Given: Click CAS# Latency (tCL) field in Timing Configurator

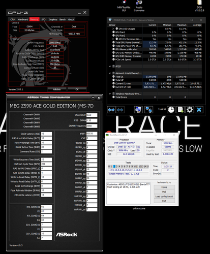Looking at the screenshot, I should point(46,134).
